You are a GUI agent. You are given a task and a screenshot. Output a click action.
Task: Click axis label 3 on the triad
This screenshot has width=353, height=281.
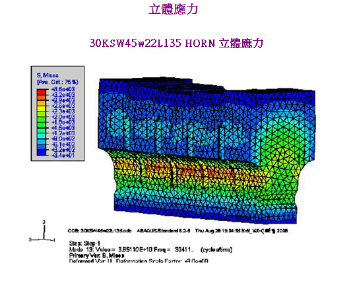[30, 239]
